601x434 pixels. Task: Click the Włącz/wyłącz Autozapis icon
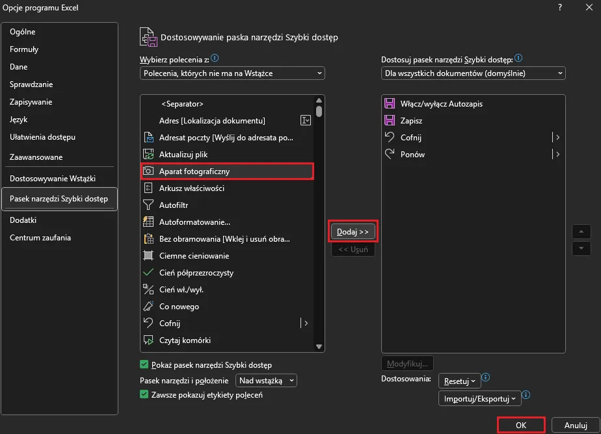click(x=390, y=104)
